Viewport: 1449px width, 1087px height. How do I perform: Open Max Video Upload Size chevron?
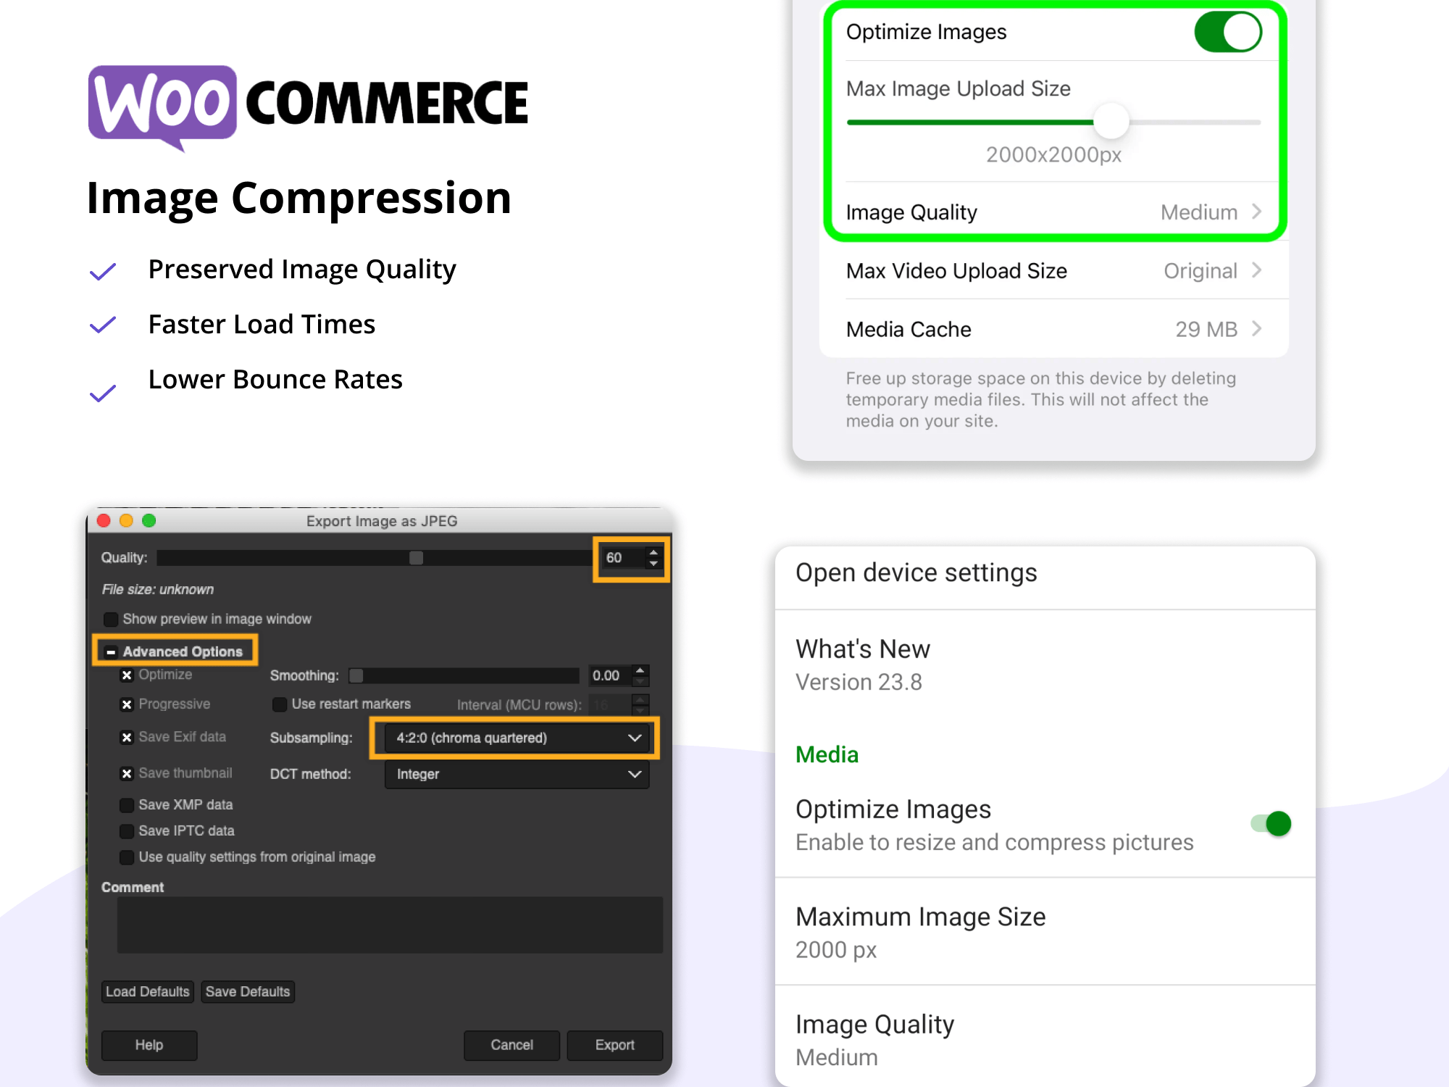(x=1257, y=270)
